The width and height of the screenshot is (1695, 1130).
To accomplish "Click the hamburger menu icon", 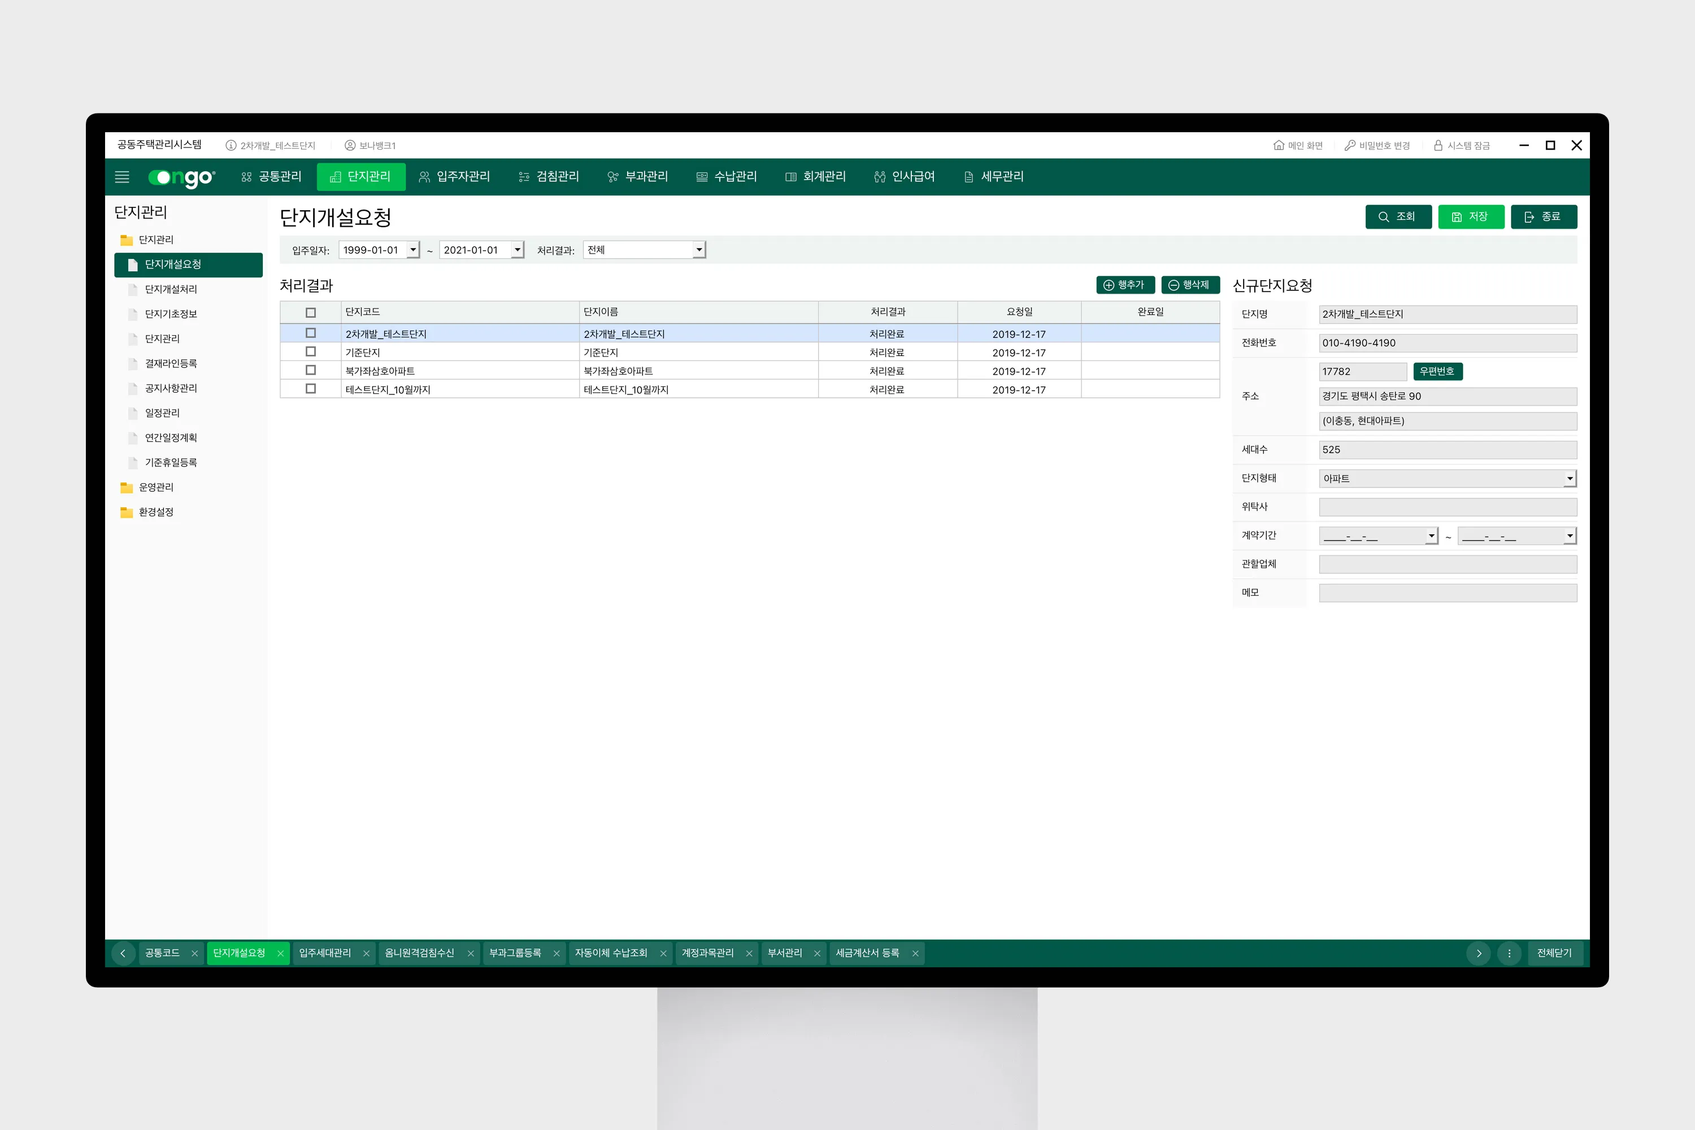I will 122,176.
